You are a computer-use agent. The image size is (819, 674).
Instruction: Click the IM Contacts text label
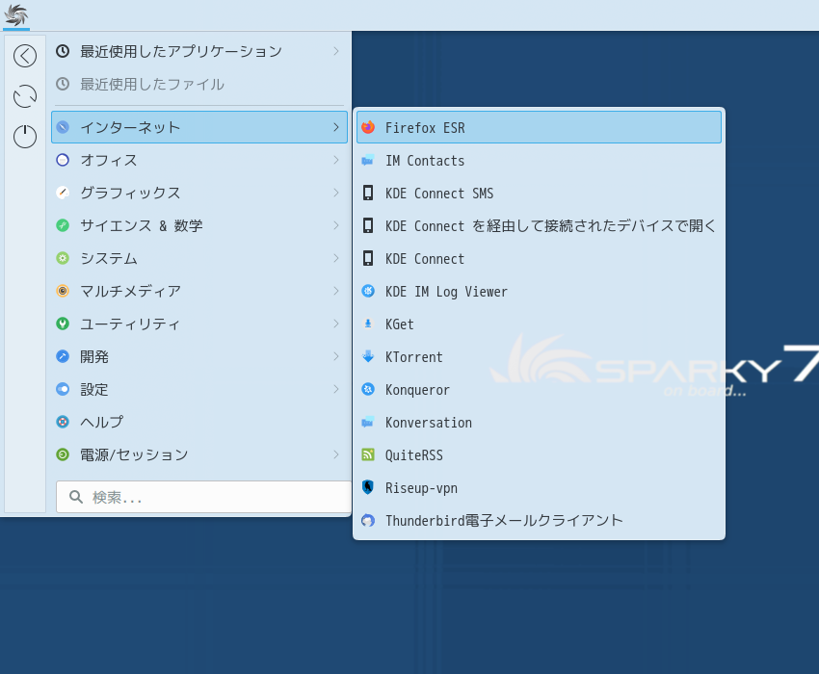tap(425, 161)
